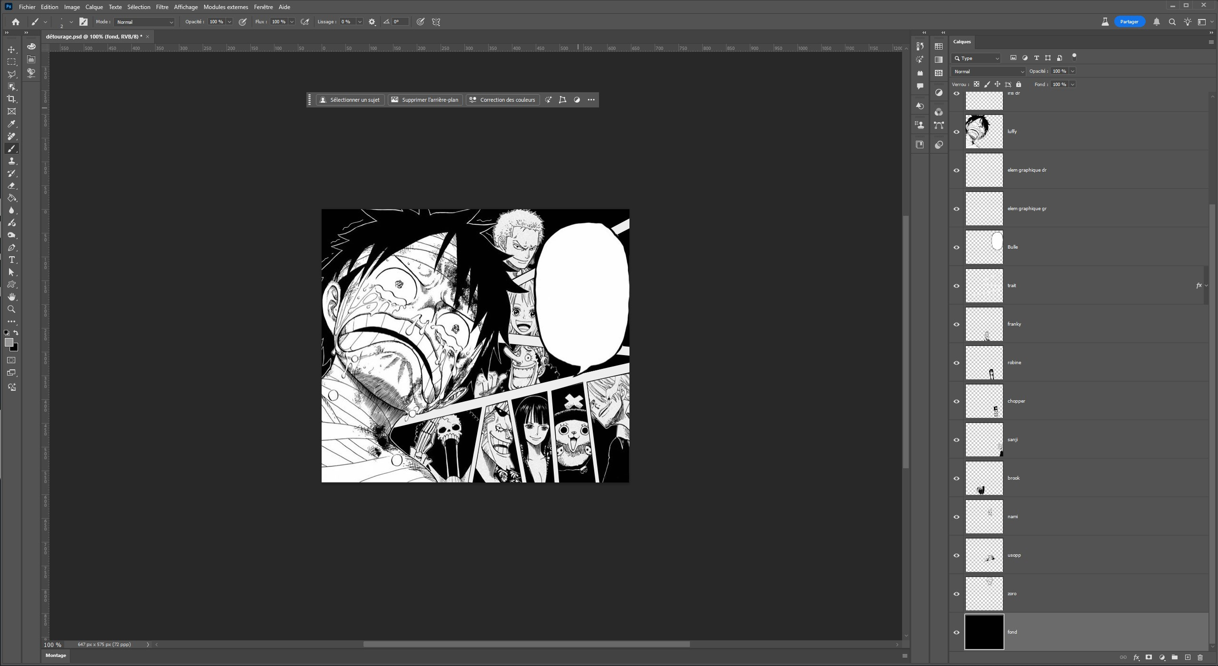1218x666 pixels.
Task: Open the Sélection menu
Action: [138, 7]
